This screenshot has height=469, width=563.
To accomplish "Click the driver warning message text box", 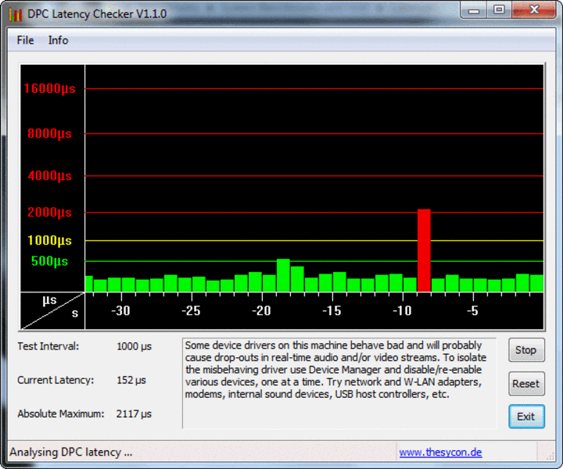I will [x=339, y=382].
